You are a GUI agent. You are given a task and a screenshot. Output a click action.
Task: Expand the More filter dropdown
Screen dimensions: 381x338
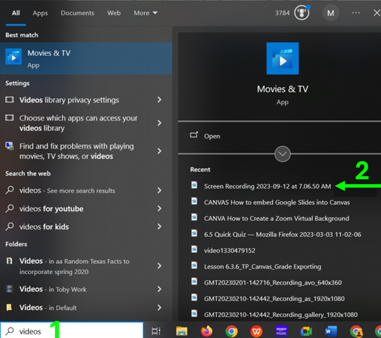[146, 13]
